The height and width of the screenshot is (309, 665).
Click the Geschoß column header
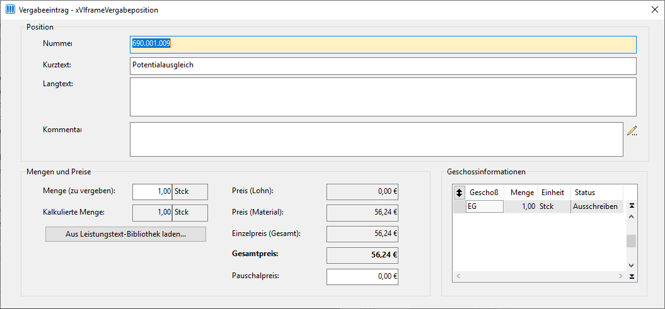click(484, 193)
